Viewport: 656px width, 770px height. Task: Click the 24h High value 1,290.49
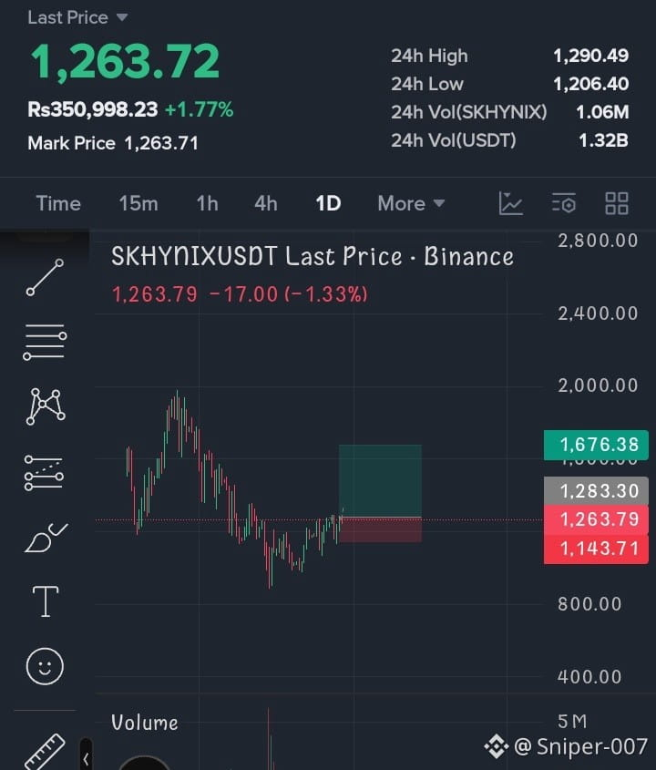590,56
